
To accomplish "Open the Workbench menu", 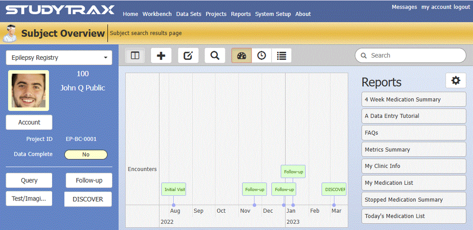I will [157, 14].
